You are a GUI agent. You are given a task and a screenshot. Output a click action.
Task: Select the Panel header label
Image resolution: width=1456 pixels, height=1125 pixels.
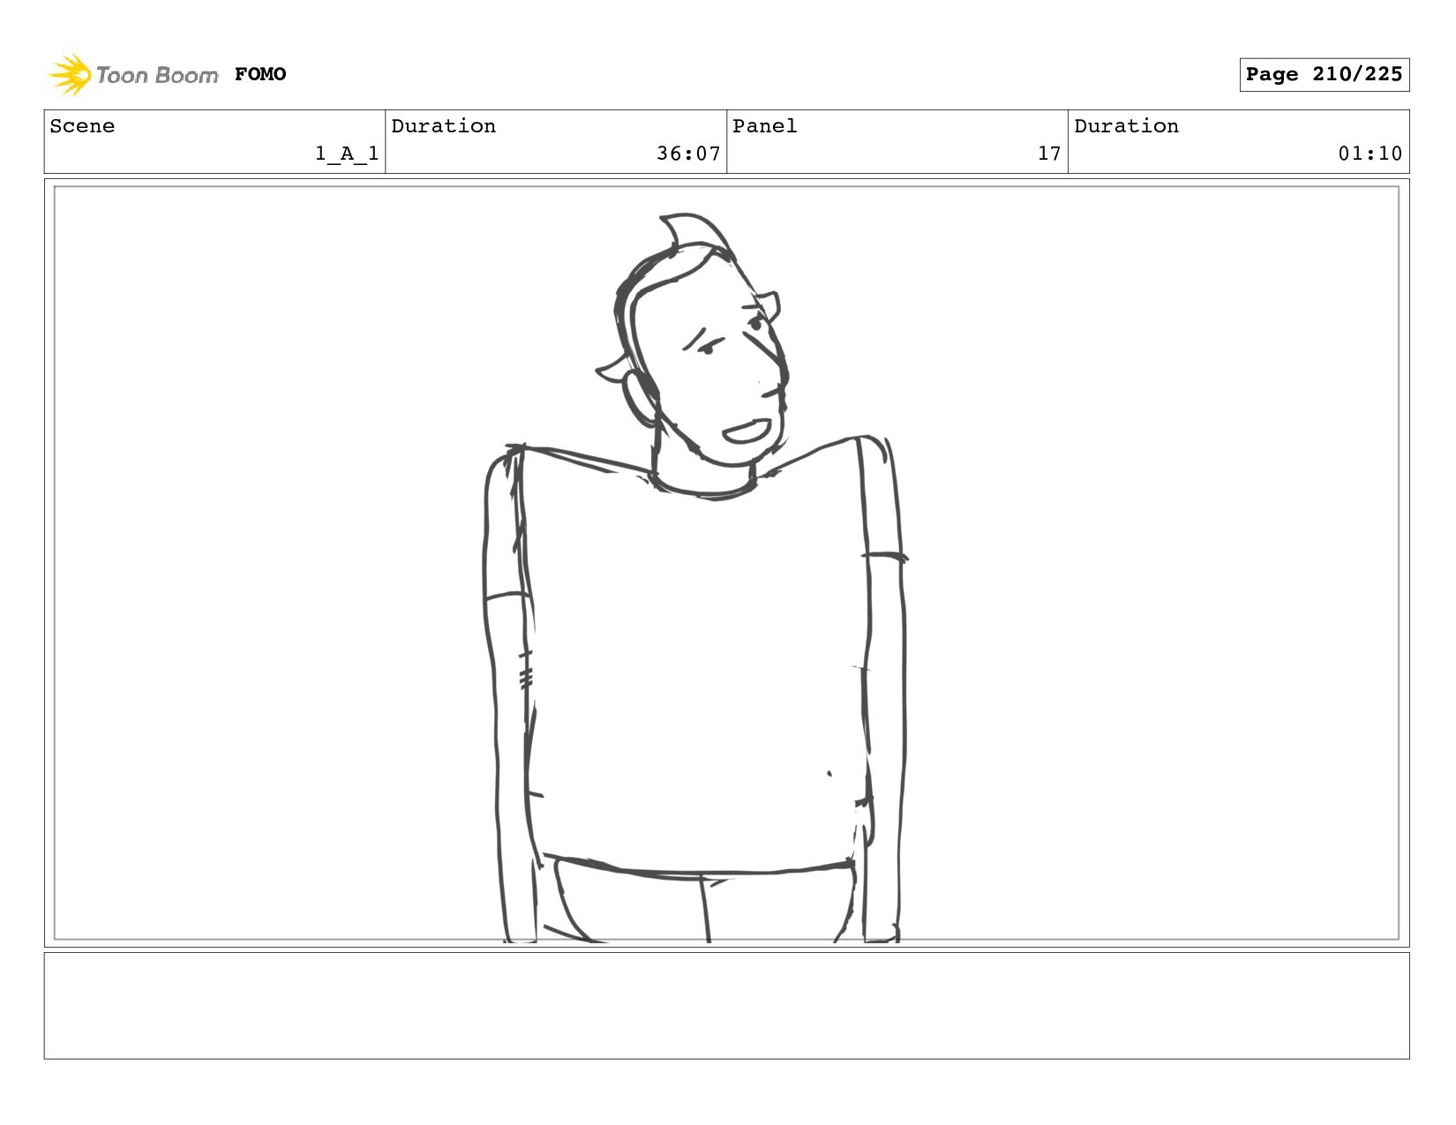tap(765, 126)
